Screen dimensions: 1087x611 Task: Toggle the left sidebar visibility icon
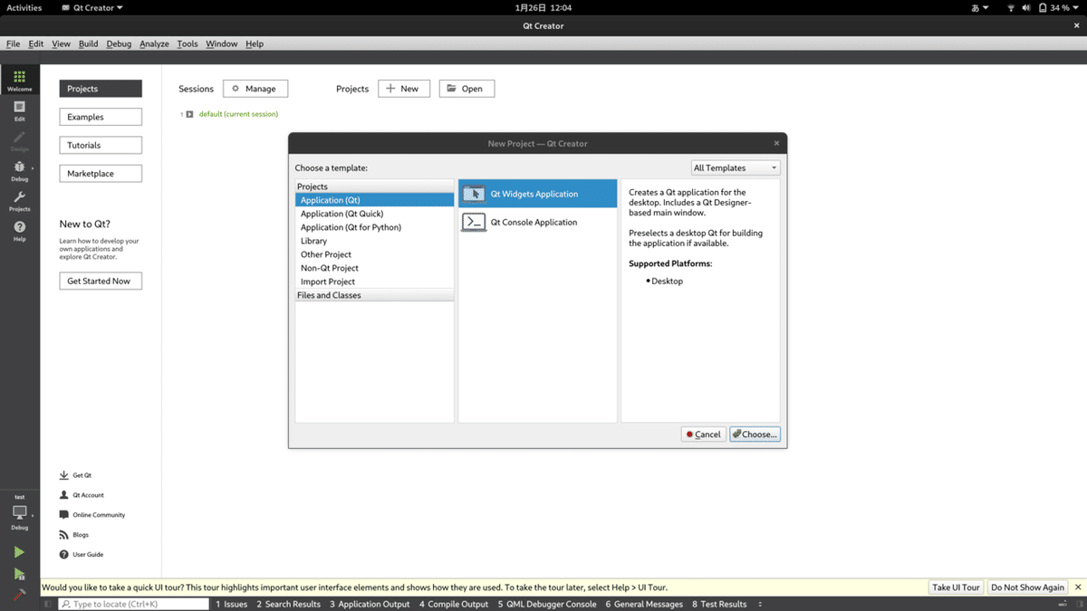49,604
